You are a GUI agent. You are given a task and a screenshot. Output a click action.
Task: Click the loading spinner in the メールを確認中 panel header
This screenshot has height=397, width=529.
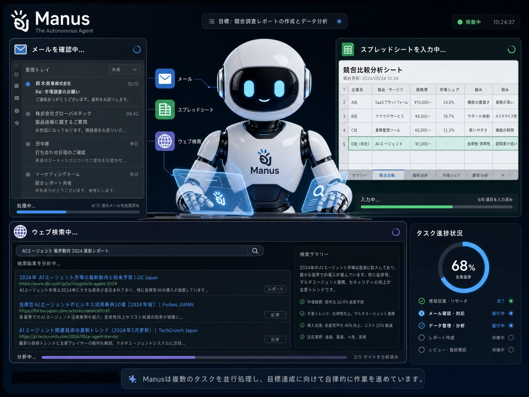click(137, 49)
